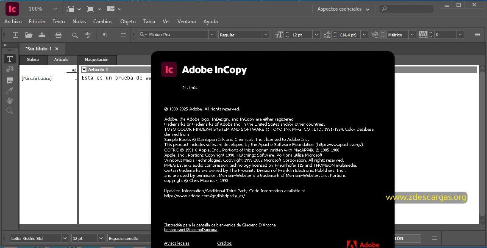The width and height of the screenshot is (487, 248).
Task: Select the Hand tool
Action: tap(10, 100)
